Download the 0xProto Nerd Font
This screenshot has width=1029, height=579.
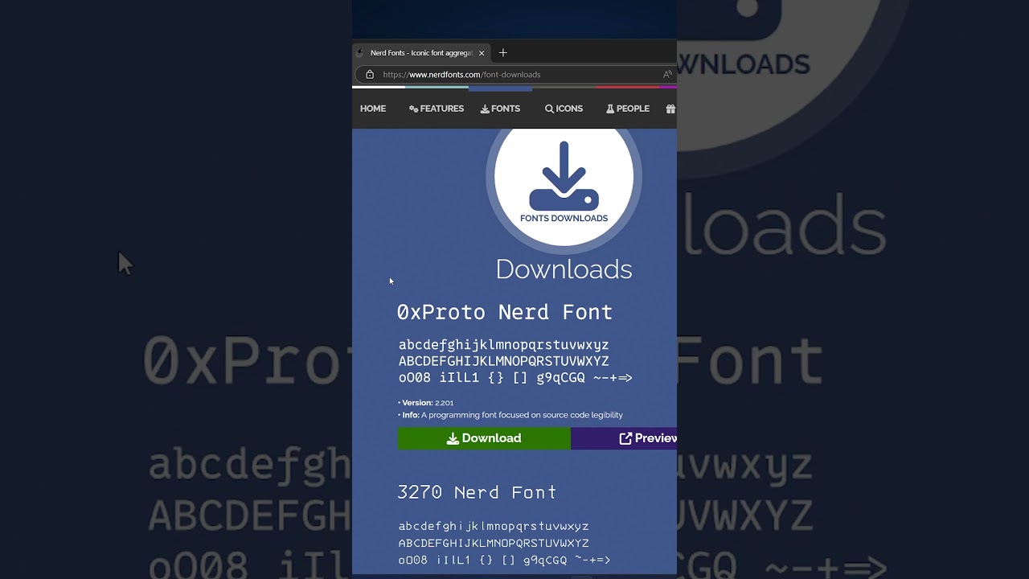click(484, 438)
